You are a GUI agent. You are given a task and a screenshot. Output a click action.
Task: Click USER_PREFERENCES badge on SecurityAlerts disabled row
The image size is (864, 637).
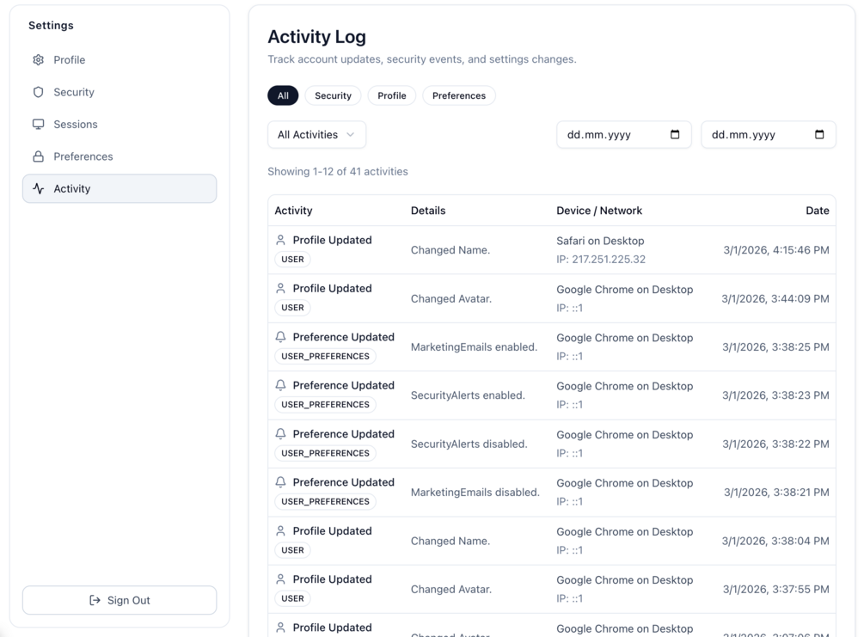point(325,453)
